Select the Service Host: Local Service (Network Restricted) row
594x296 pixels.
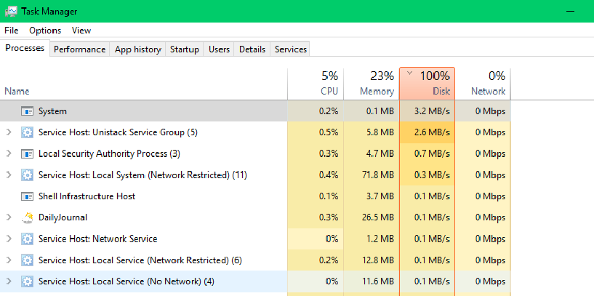pyautogui.click(x=255, y=260)
